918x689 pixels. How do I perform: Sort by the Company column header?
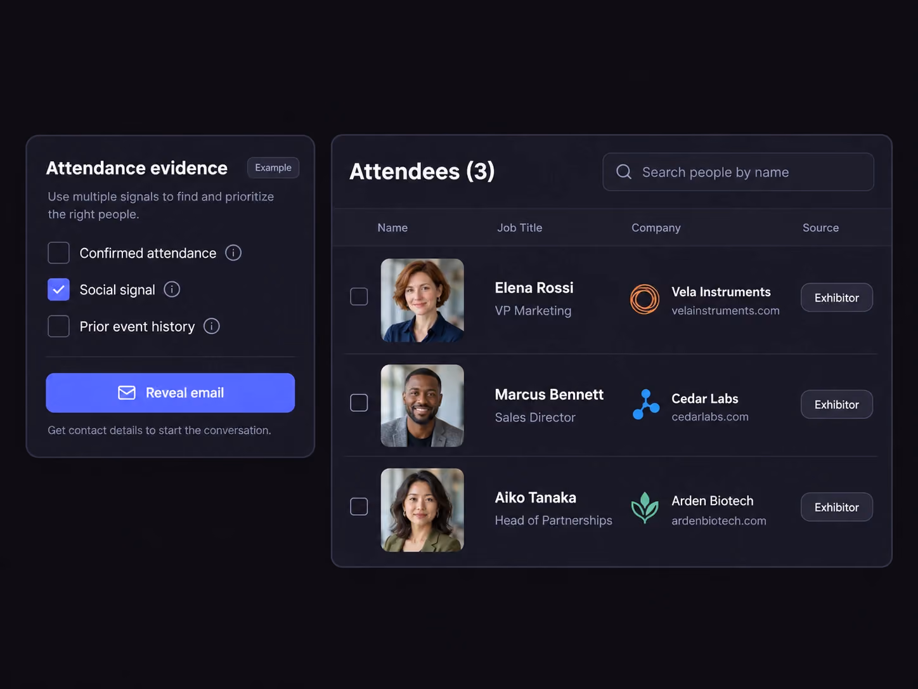point(656,228)
